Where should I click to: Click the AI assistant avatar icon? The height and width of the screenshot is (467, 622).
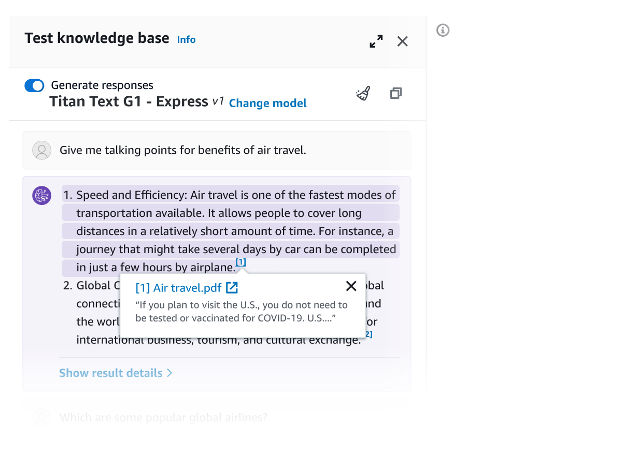(x=41, y=195)
